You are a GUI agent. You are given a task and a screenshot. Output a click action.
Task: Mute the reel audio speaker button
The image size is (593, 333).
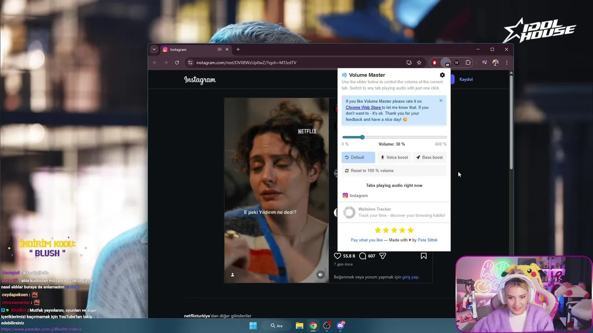pyautogui.click(x=320, y=275)
